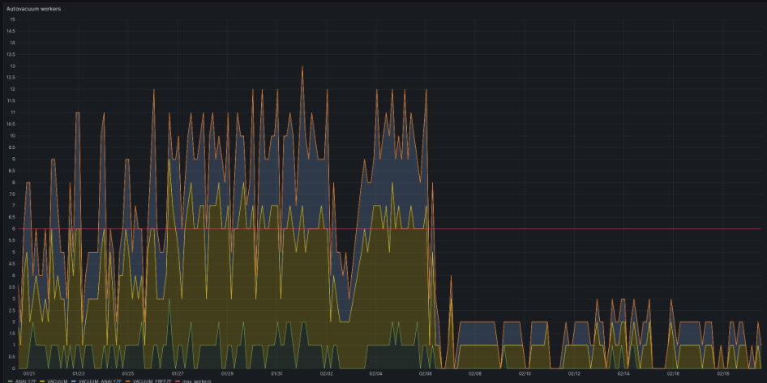Click the 15 y-axis value label

pyautogui.click(x=13, y=19)
